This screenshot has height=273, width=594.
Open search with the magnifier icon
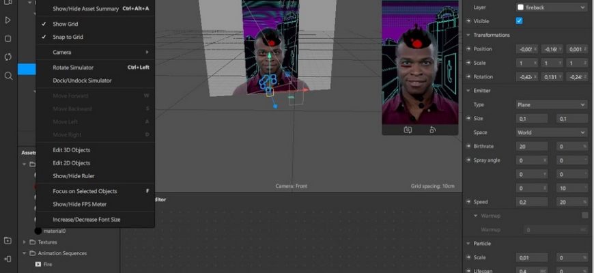[8, 76]
